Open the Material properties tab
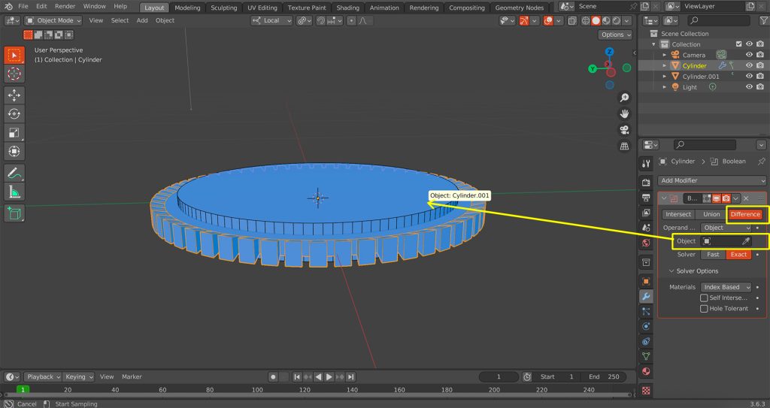 646,371
